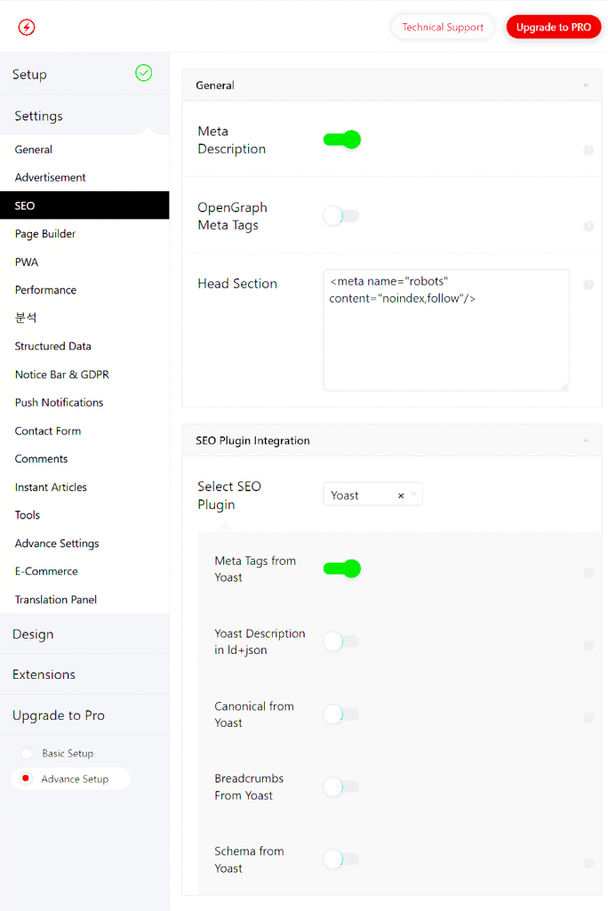Select the Basic Setup radio option
The width and height of the screenshot is (608, 911).
(x=27, y=754)
